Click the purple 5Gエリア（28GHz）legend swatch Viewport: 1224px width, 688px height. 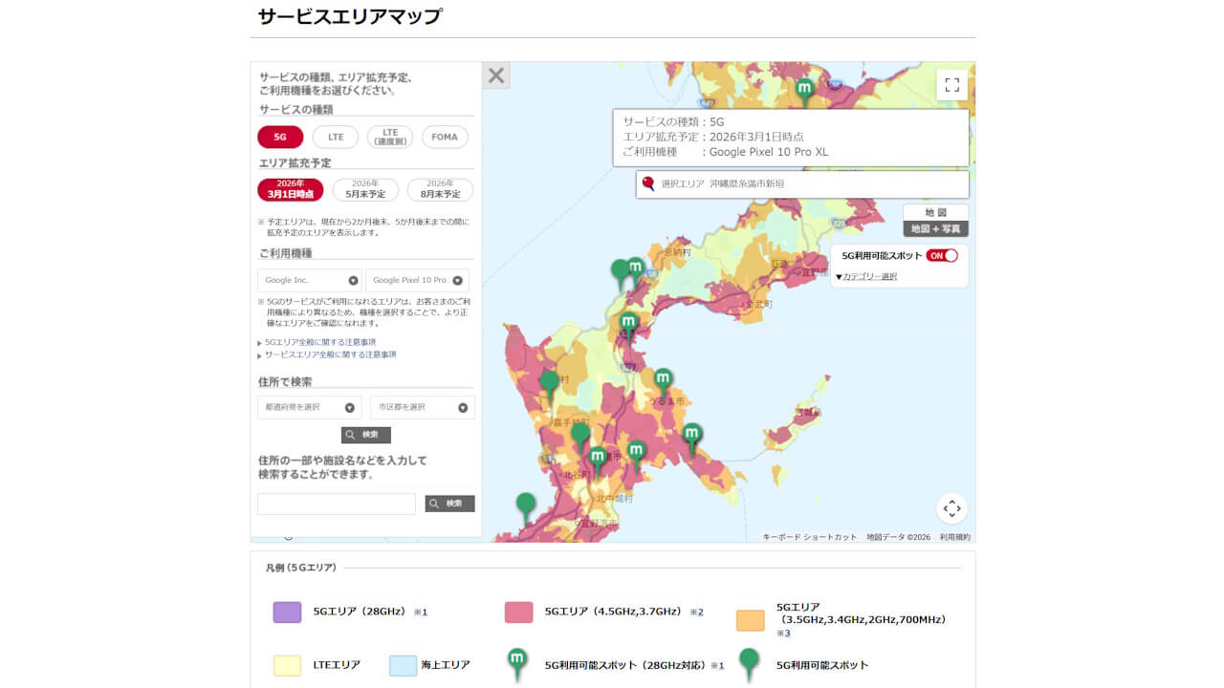coord(288,612)
